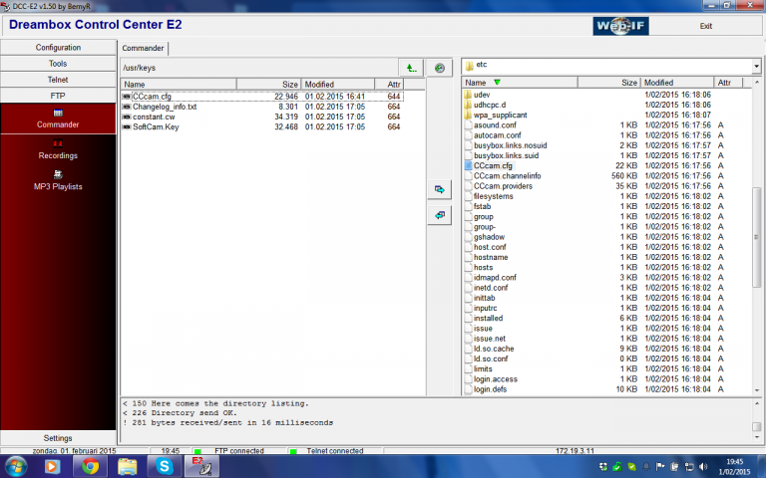Click the Exit button
Viewport: 766px width, 478px height.
(x=706, y=26)
